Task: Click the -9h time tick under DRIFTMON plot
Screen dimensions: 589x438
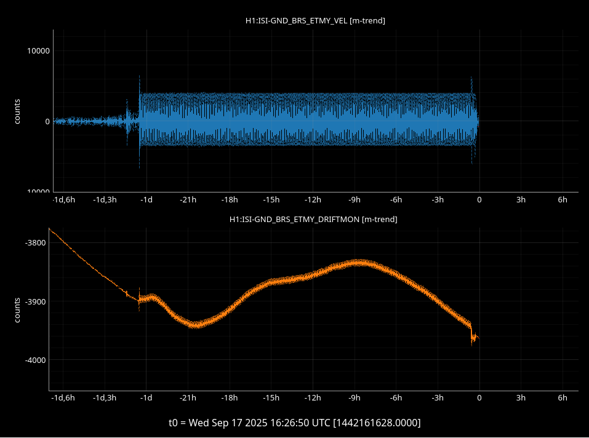Action: click(355, 398)
